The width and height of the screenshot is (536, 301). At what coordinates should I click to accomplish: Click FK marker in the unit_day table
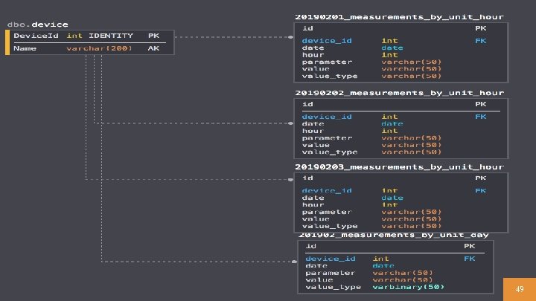[x=470, y=258]
